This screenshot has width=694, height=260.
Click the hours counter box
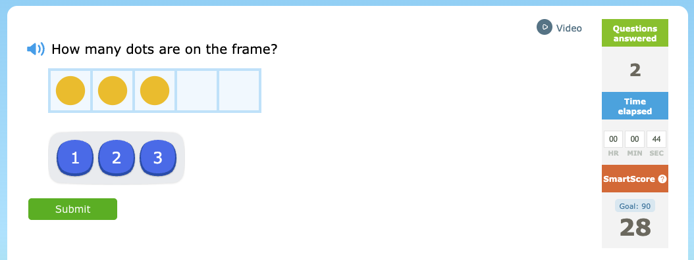pyautogui.click(x=614, y=139)
